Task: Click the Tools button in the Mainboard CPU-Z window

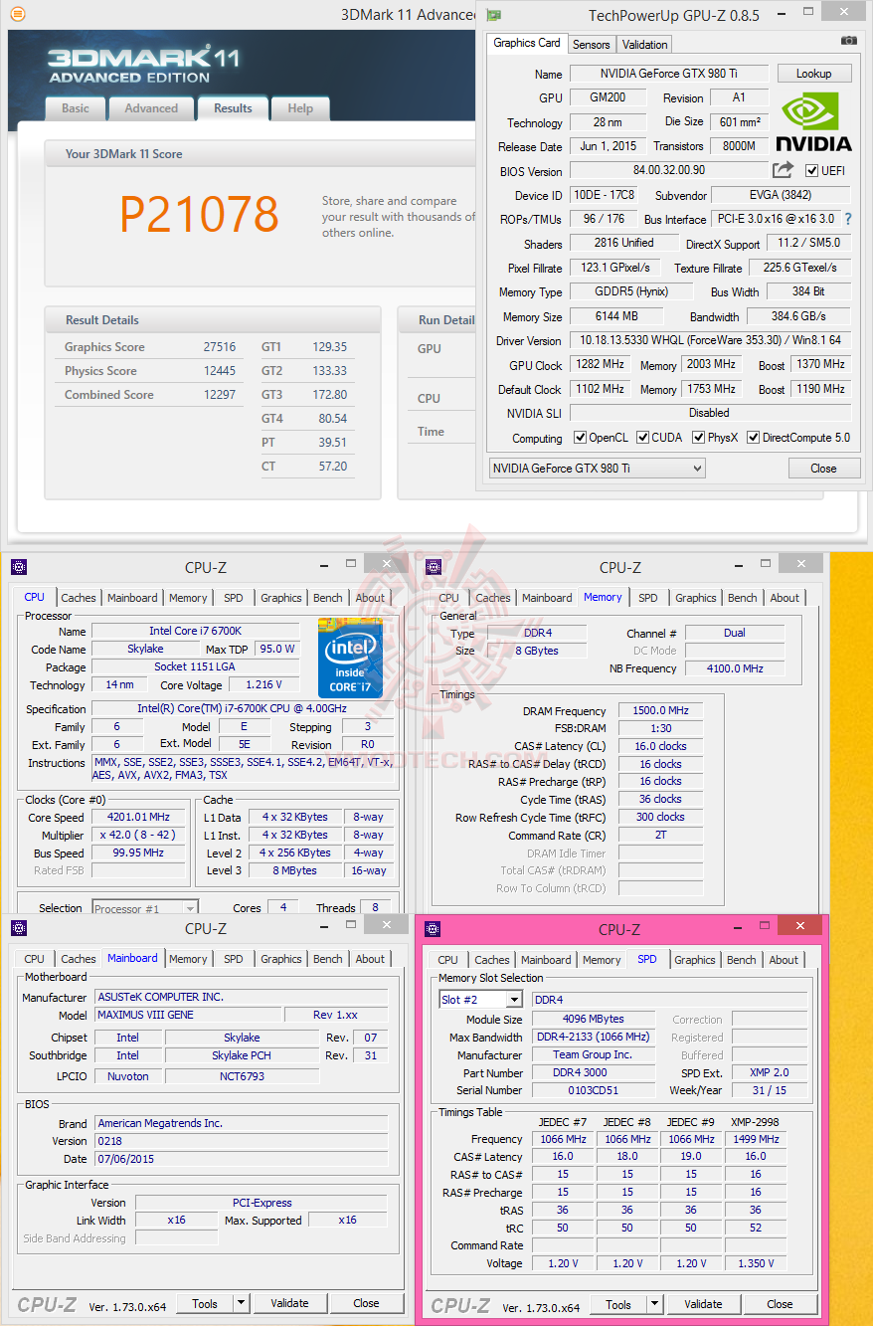Action: [x=205, y=1303]
